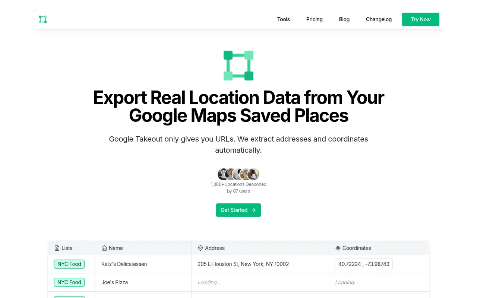Click the Name column house icon

(104, 248)
